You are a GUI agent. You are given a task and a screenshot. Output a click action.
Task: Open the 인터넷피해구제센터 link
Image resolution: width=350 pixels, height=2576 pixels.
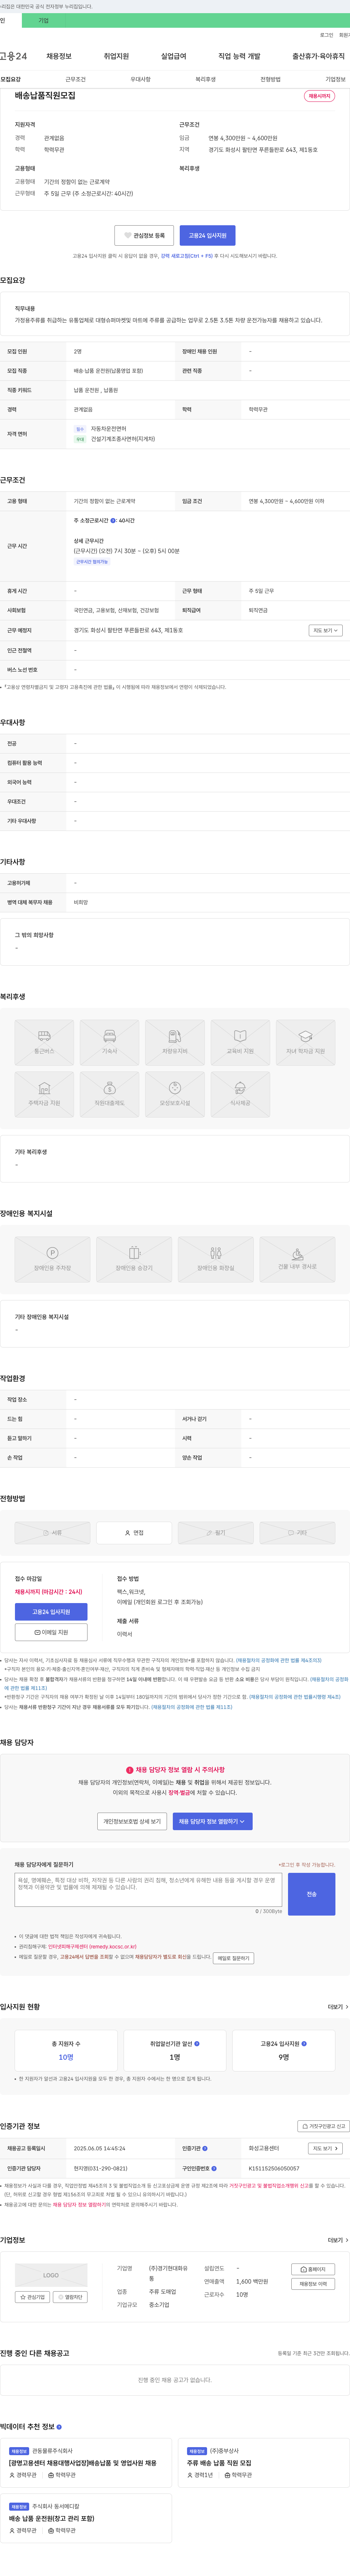click(x=92, y=1947)
